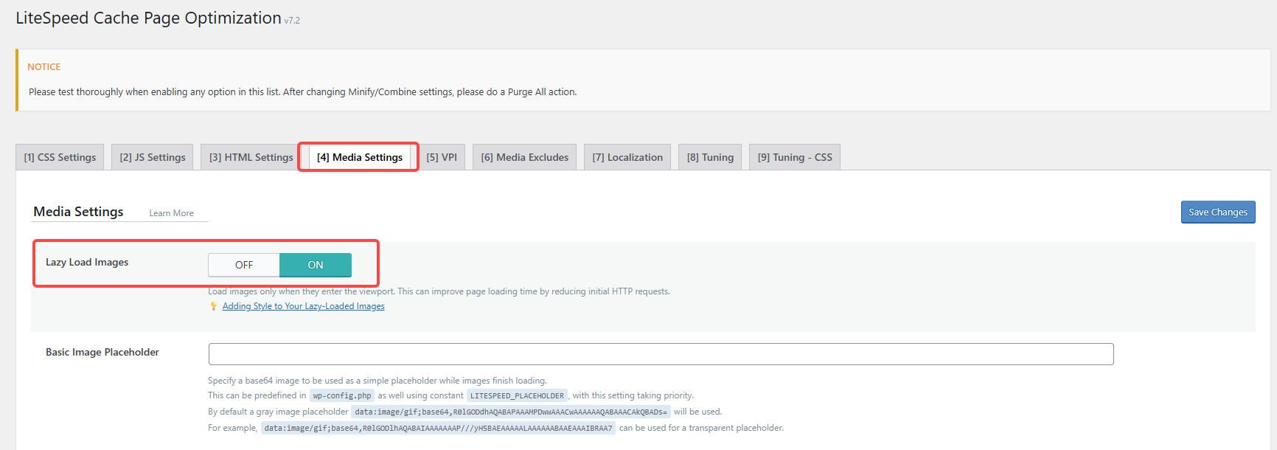
Task: Switch to the Localization tab
Action: [627, 157]
